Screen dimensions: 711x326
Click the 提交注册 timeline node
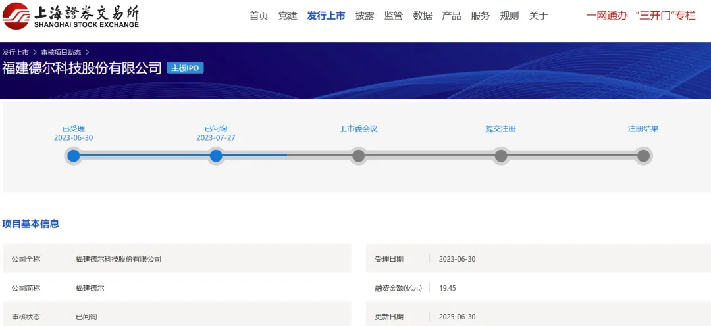500,156
